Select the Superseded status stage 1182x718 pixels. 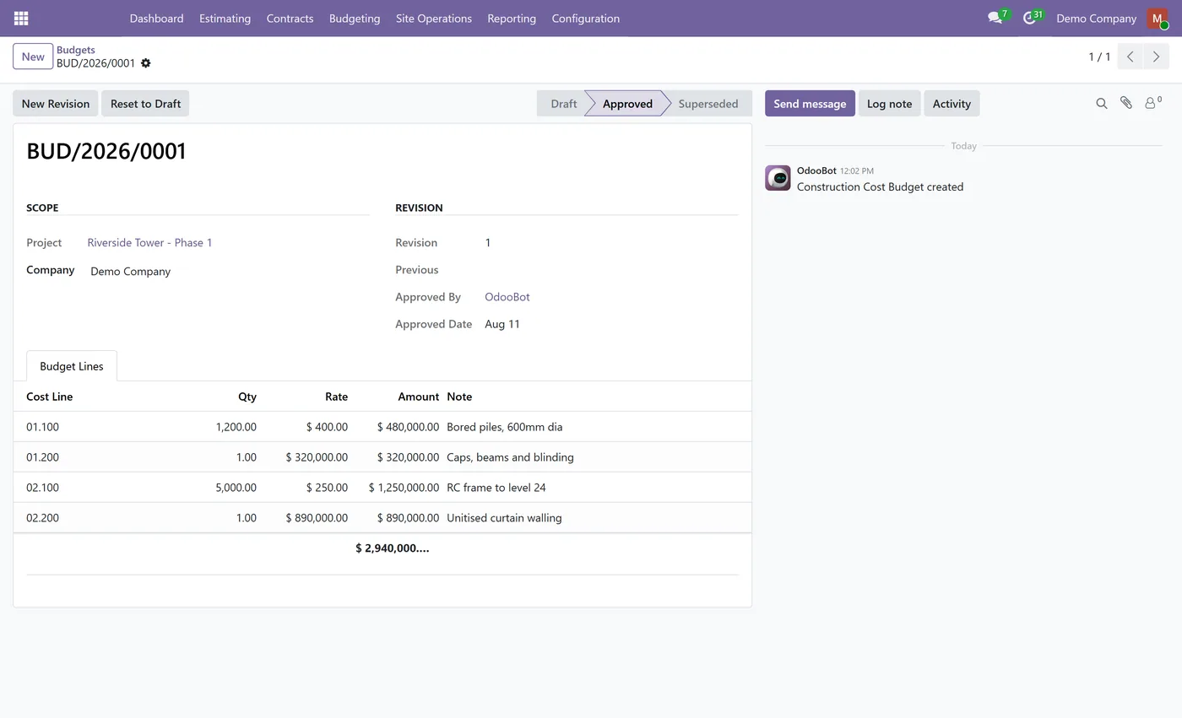tap(708, 104)
